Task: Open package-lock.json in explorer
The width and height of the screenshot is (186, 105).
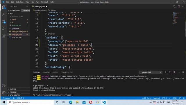Action: 19,32
